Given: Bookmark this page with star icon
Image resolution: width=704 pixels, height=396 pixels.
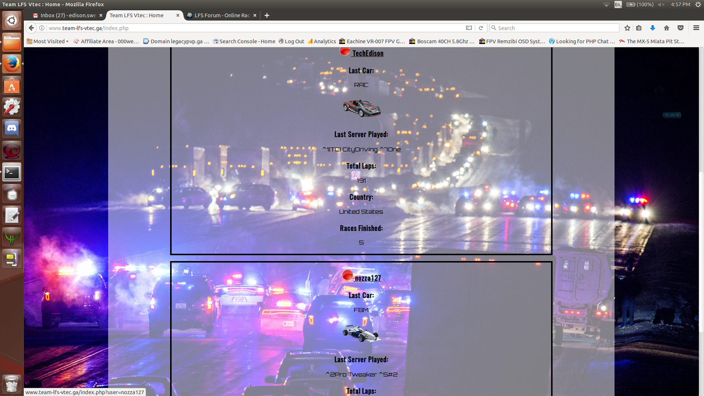Looking at the screenshot, I should [x=627, y=28].
